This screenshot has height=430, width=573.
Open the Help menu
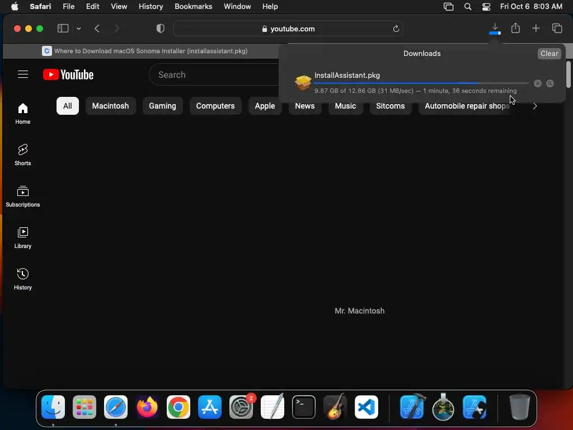[x=270, y=7]
